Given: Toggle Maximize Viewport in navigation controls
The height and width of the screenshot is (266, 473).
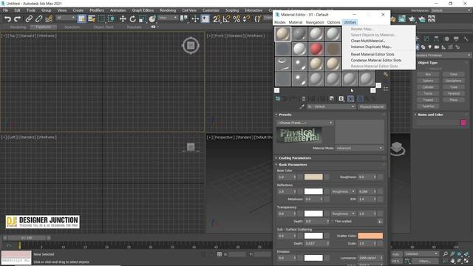Looking at the screenshot, I should point(466,261).
